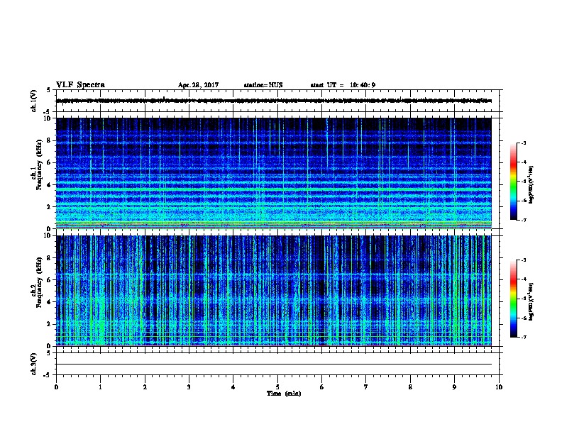Click the ch.1 "Frequency (kHz)" axis label

(39, 165)
